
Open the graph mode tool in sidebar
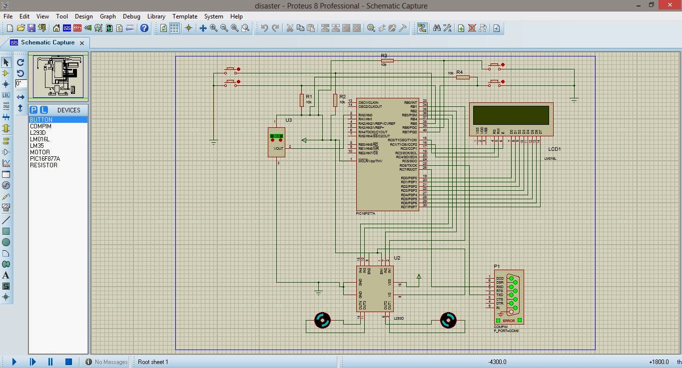click(6, 163)
